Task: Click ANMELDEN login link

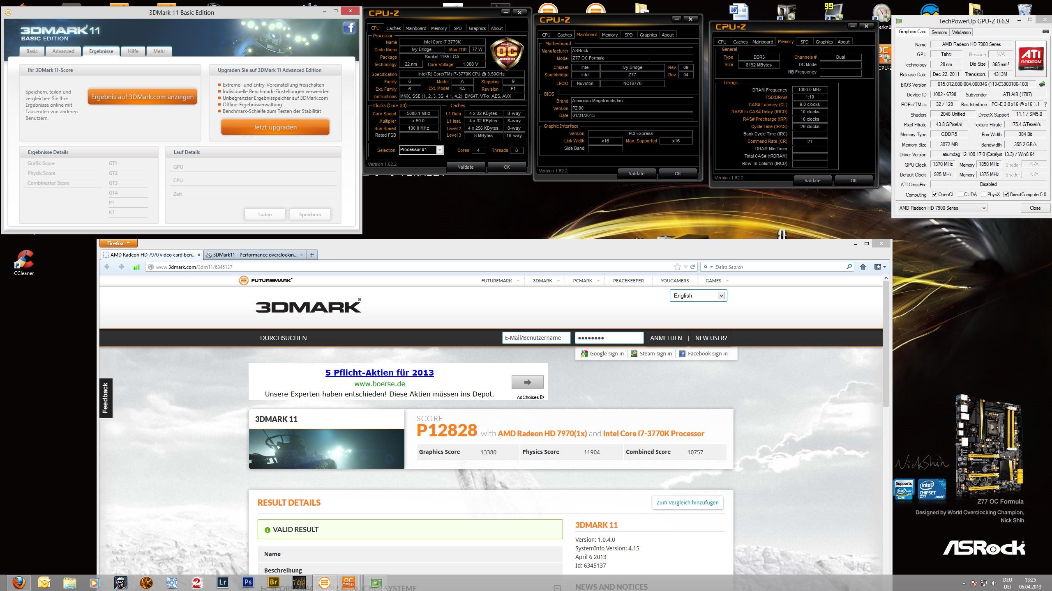Action: coord(666,338)
